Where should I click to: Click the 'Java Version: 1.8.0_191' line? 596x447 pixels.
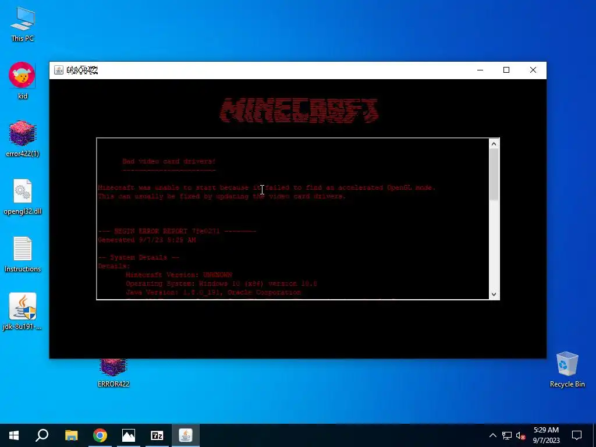(213, 292)
